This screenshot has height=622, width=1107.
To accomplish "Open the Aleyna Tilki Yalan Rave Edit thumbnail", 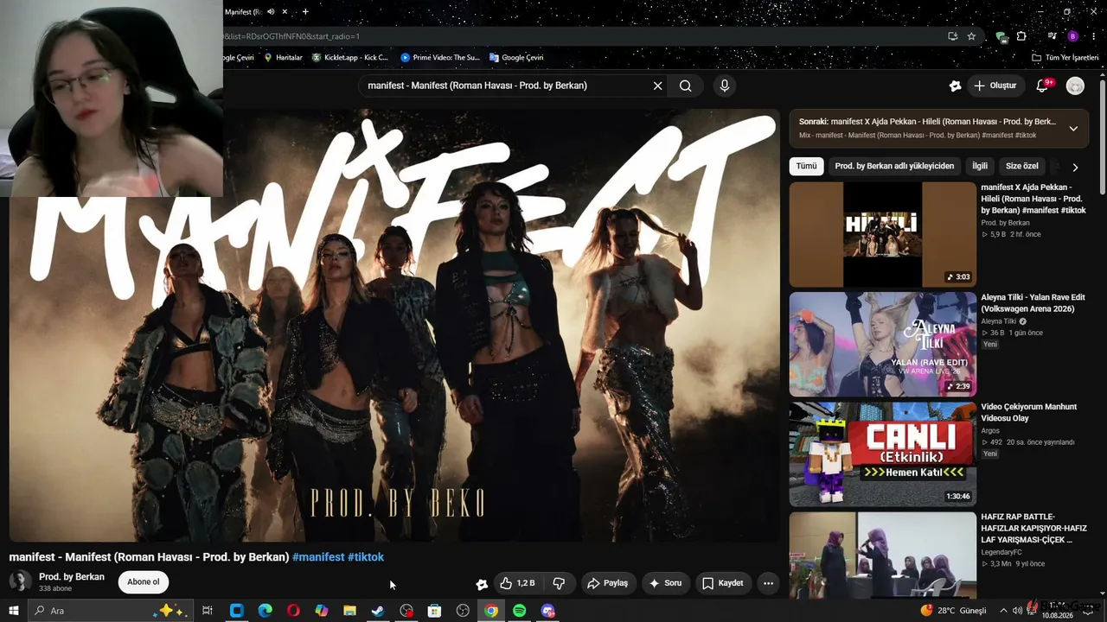I will pos(882,344).
